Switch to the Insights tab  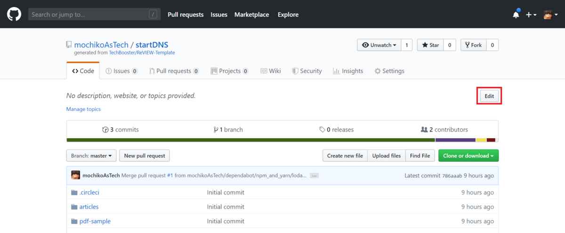(x=348, y=71)
